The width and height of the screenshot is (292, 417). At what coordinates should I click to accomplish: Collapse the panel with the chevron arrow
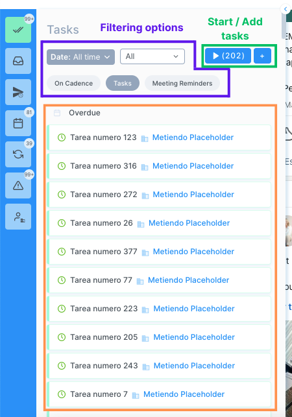tap(286, 9)
